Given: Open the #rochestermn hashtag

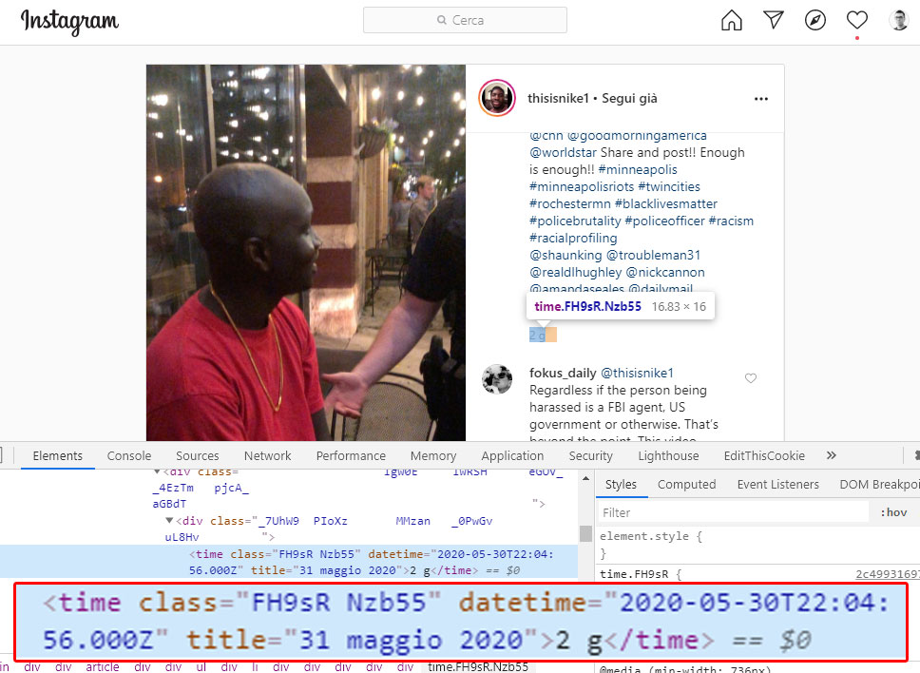Looking at the screenshot, I should pos(569,203).
